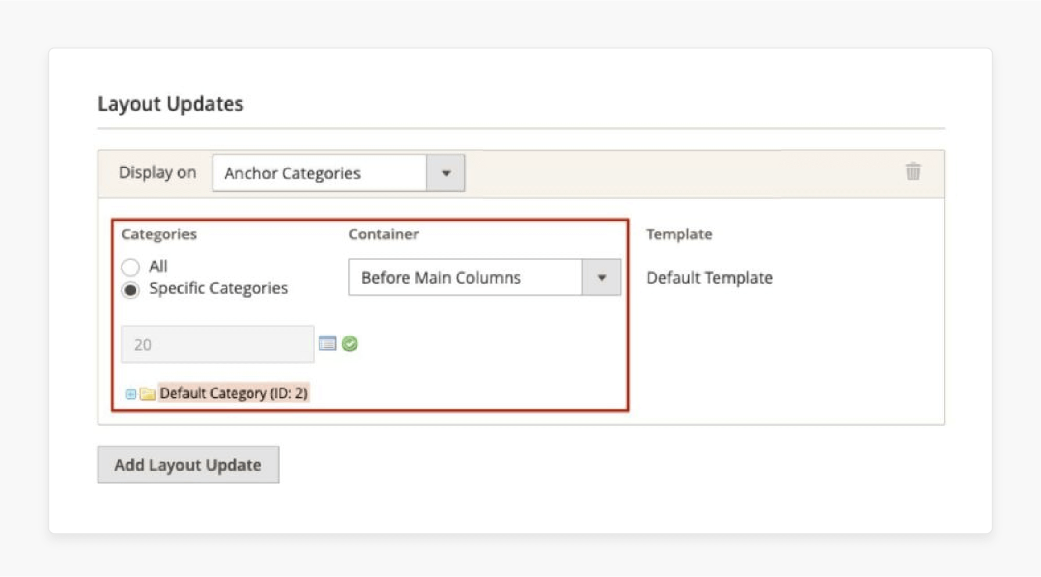The width and height of the screenshot is (1041, 577).
Task: Open the category chooser grid icon
Action: coord(328,343)
